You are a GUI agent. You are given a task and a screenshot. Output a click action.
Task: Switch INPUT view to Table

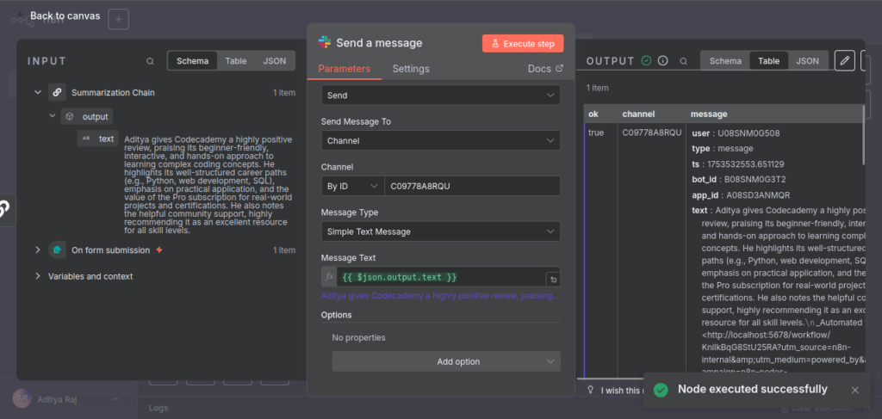coord(236,61)
